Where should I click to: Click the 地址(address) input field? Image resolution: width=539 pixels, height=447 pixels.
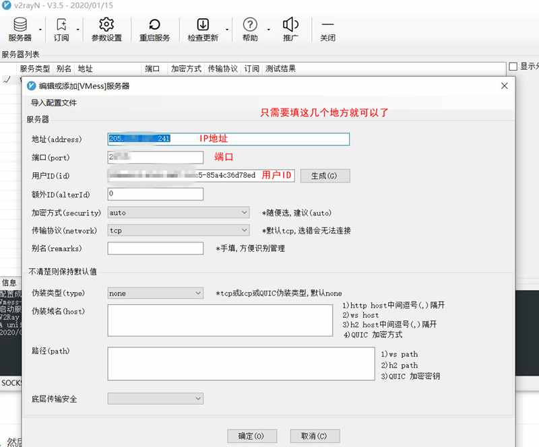pyautogui.click(x=228, y=139)
